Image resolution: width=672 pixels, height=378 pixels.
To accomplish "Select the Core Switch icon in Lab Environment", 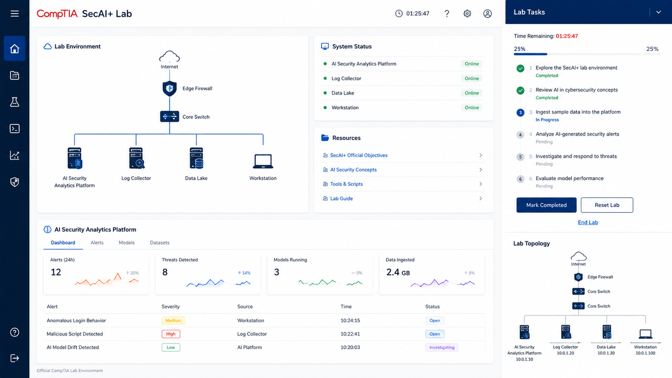I will [x=170, y=117].
